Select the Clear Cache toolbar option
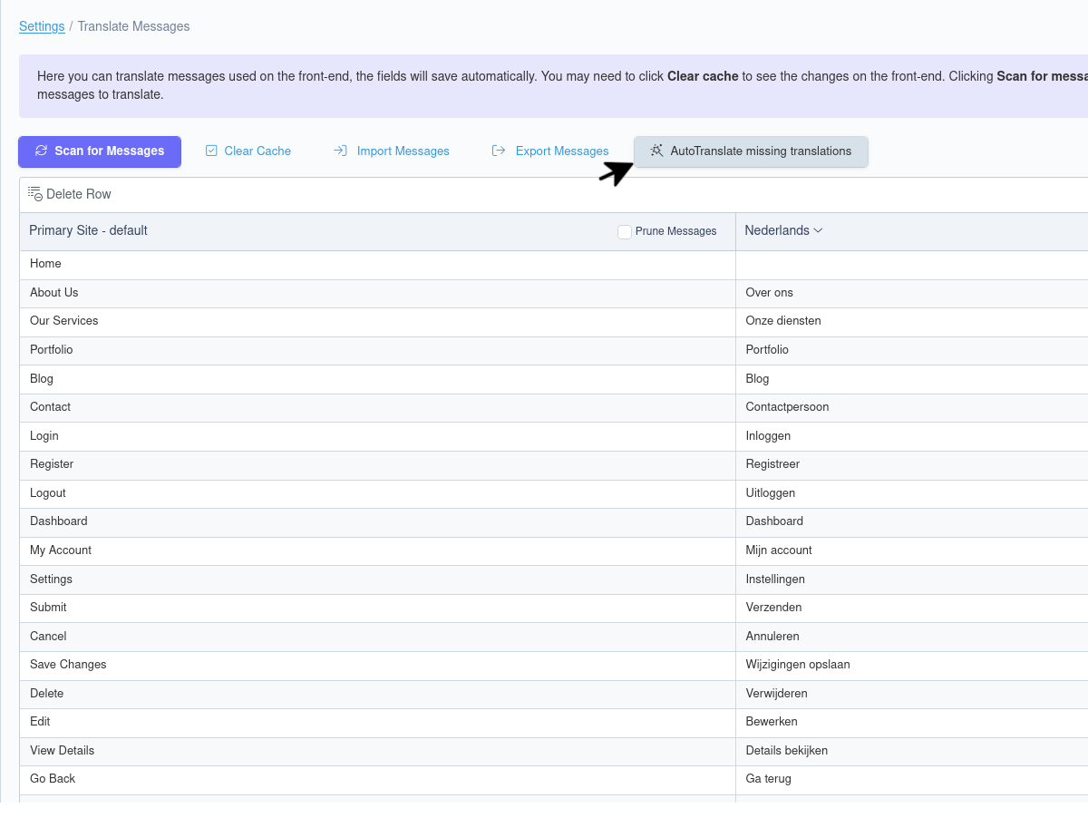This screenshot has width=1088, height=818. pos(257,151)
